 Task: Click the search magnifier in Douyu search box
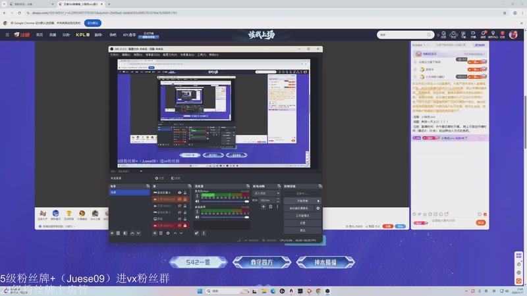coord(429,35)
